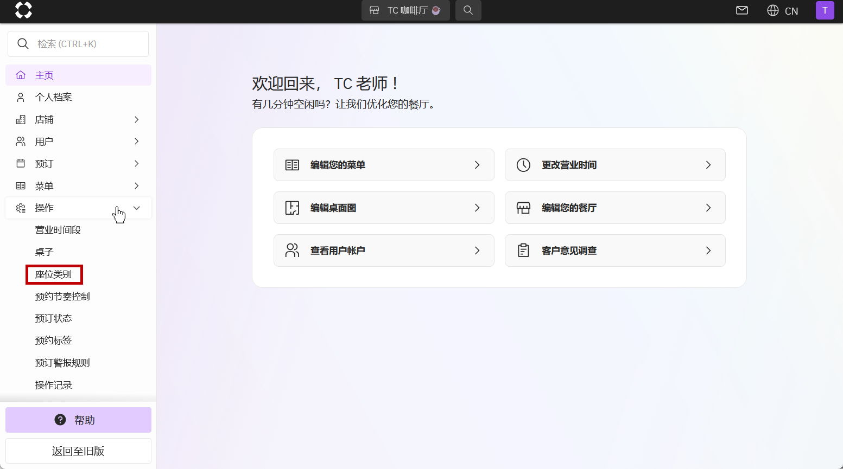Open the TC 咖啡厅 store selector
Image resolution: width=843 pixels, height=469 pixels.
click(405, 10)
